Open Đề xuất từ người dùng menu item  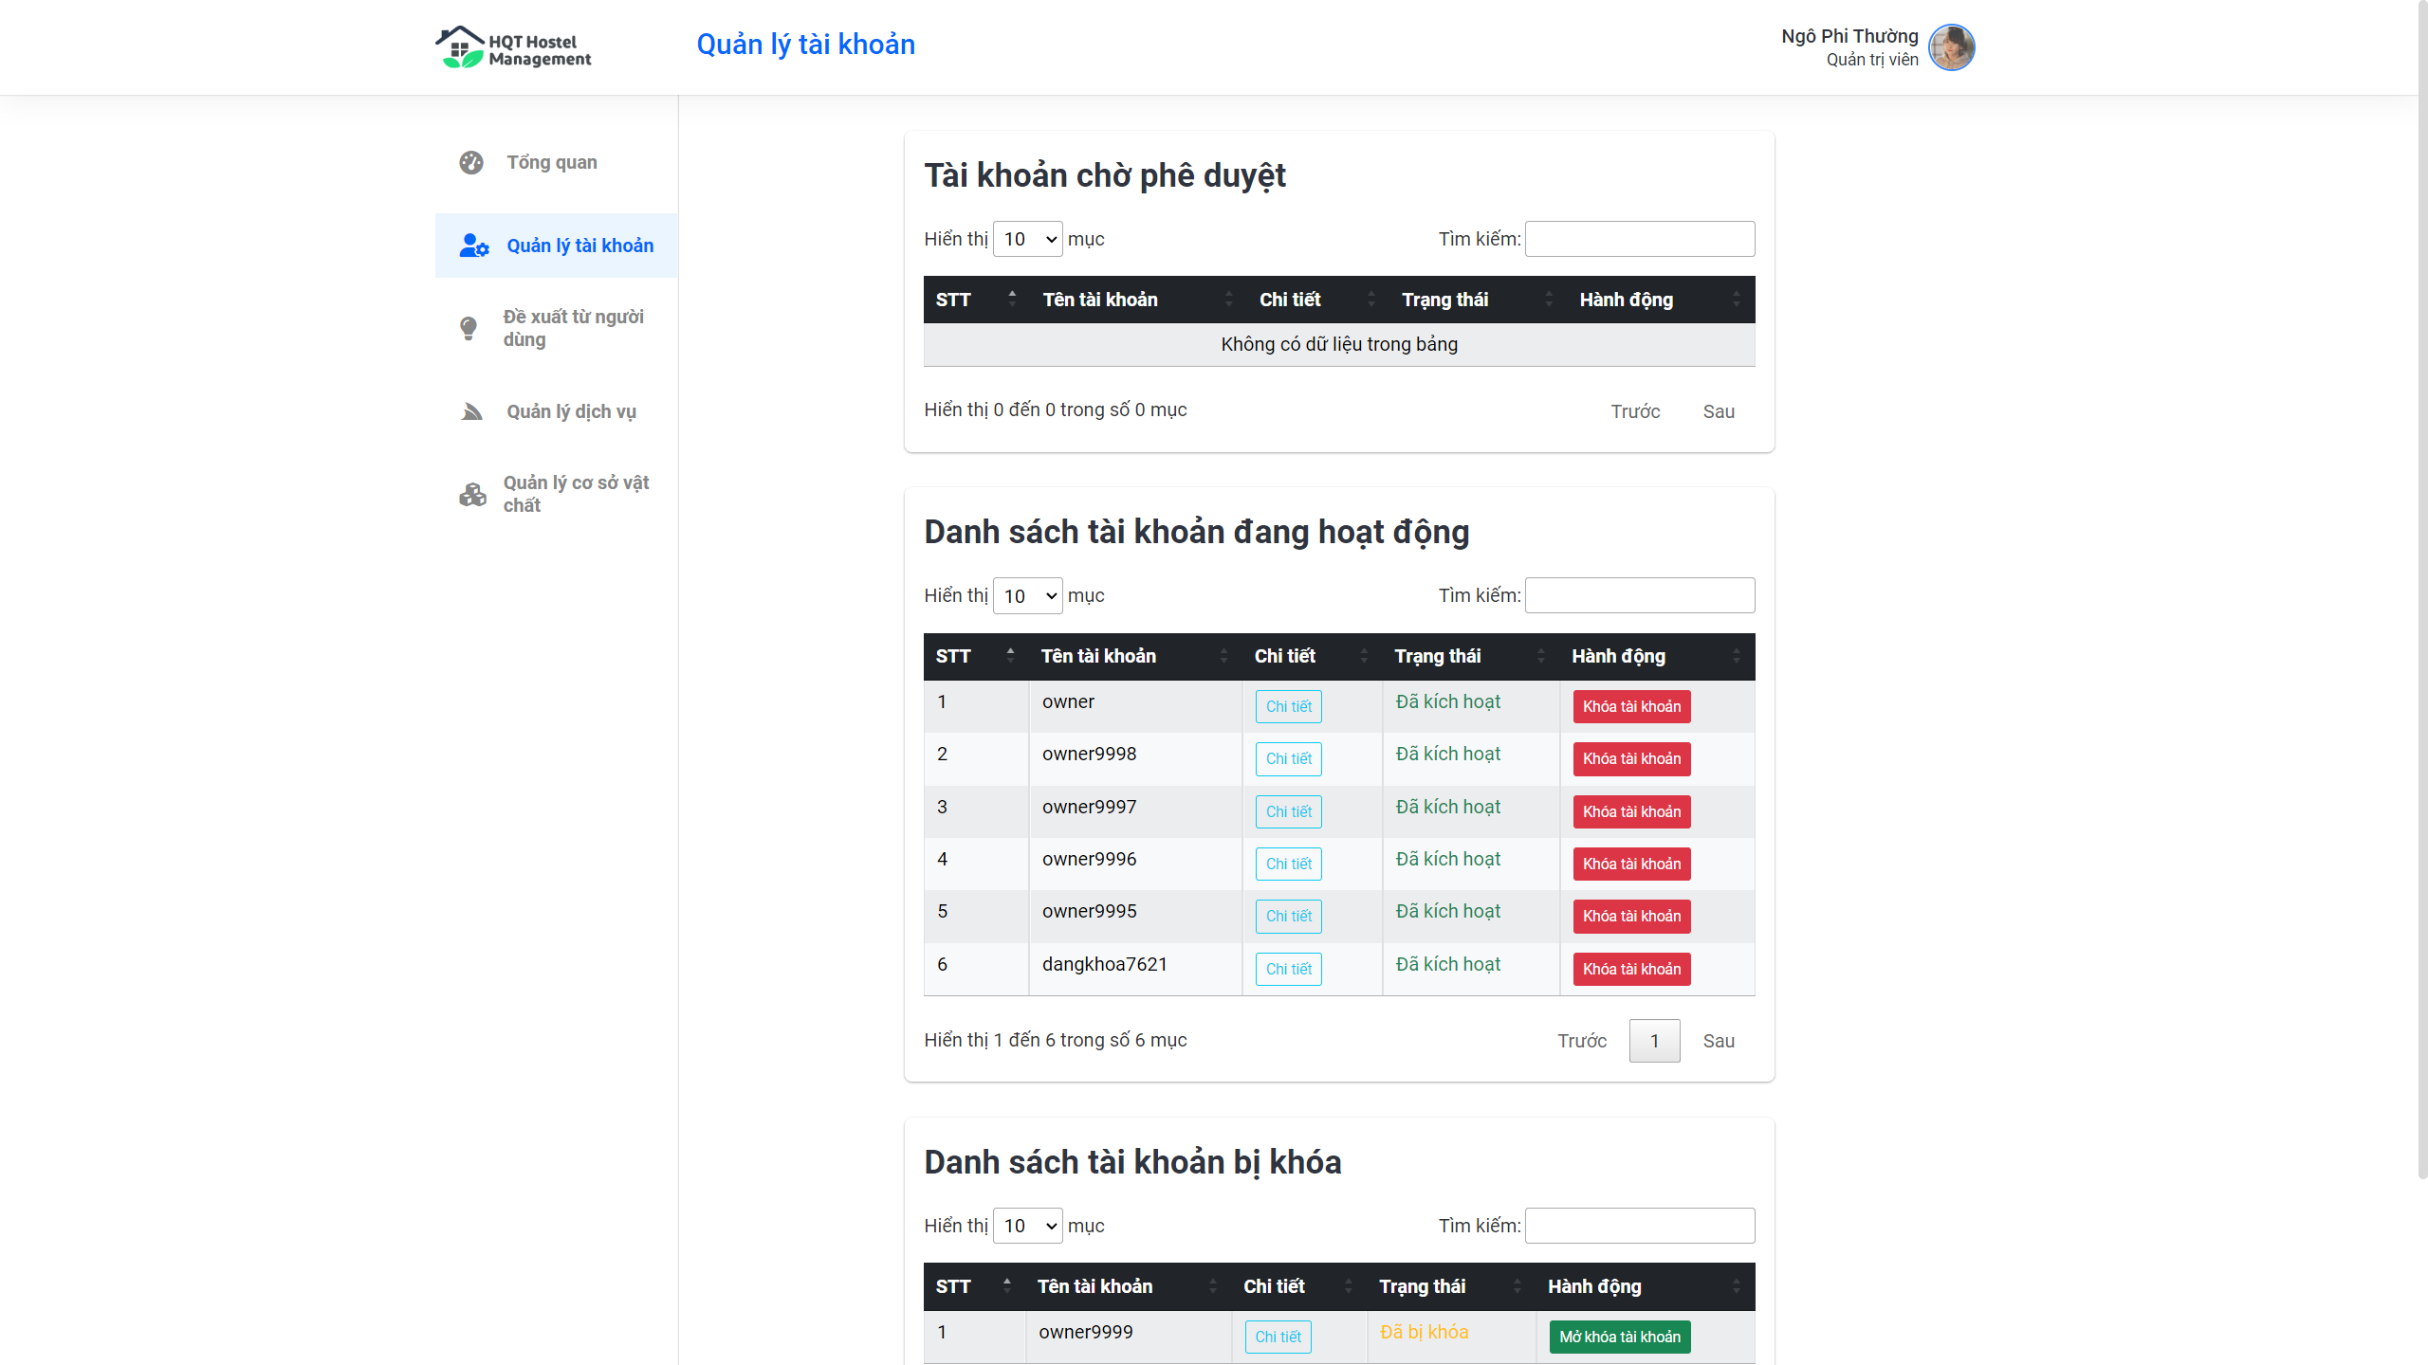pyautogui.click(x=573, y=328)
